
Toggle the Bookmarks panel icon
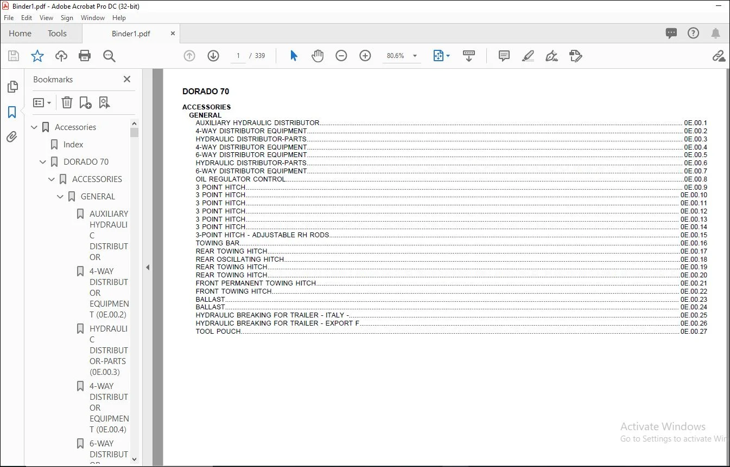coord(12,112)
